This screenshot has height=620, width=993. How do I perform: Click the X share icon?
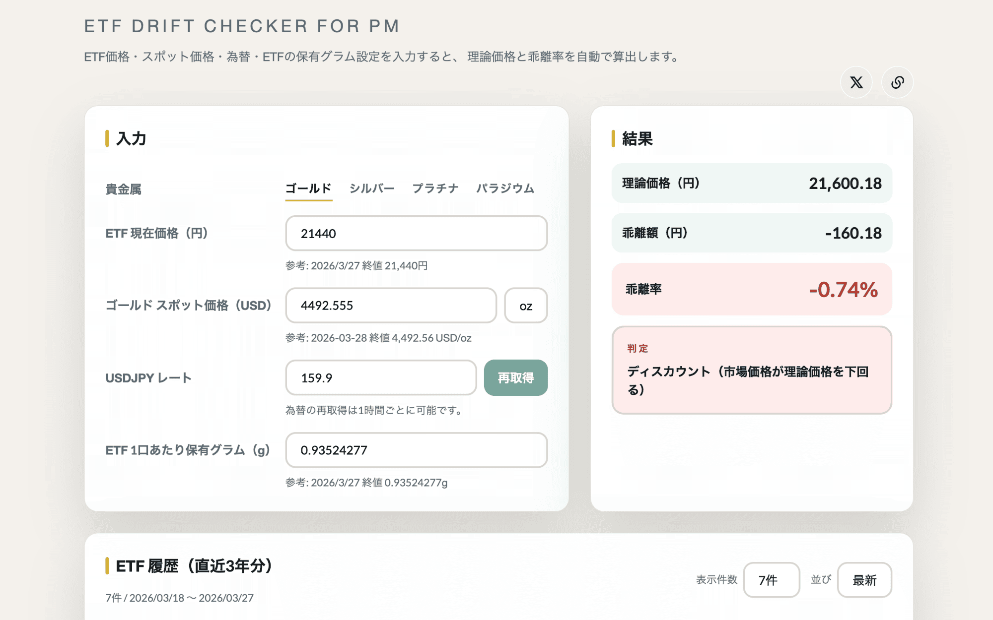(856, 82)
